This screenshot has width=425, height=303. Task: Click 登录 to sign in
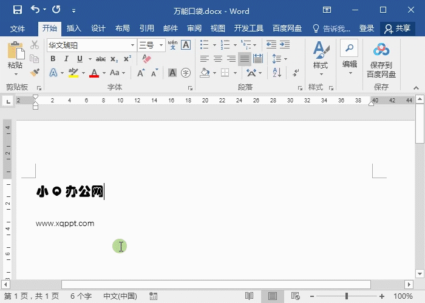(x=367, y=28)
